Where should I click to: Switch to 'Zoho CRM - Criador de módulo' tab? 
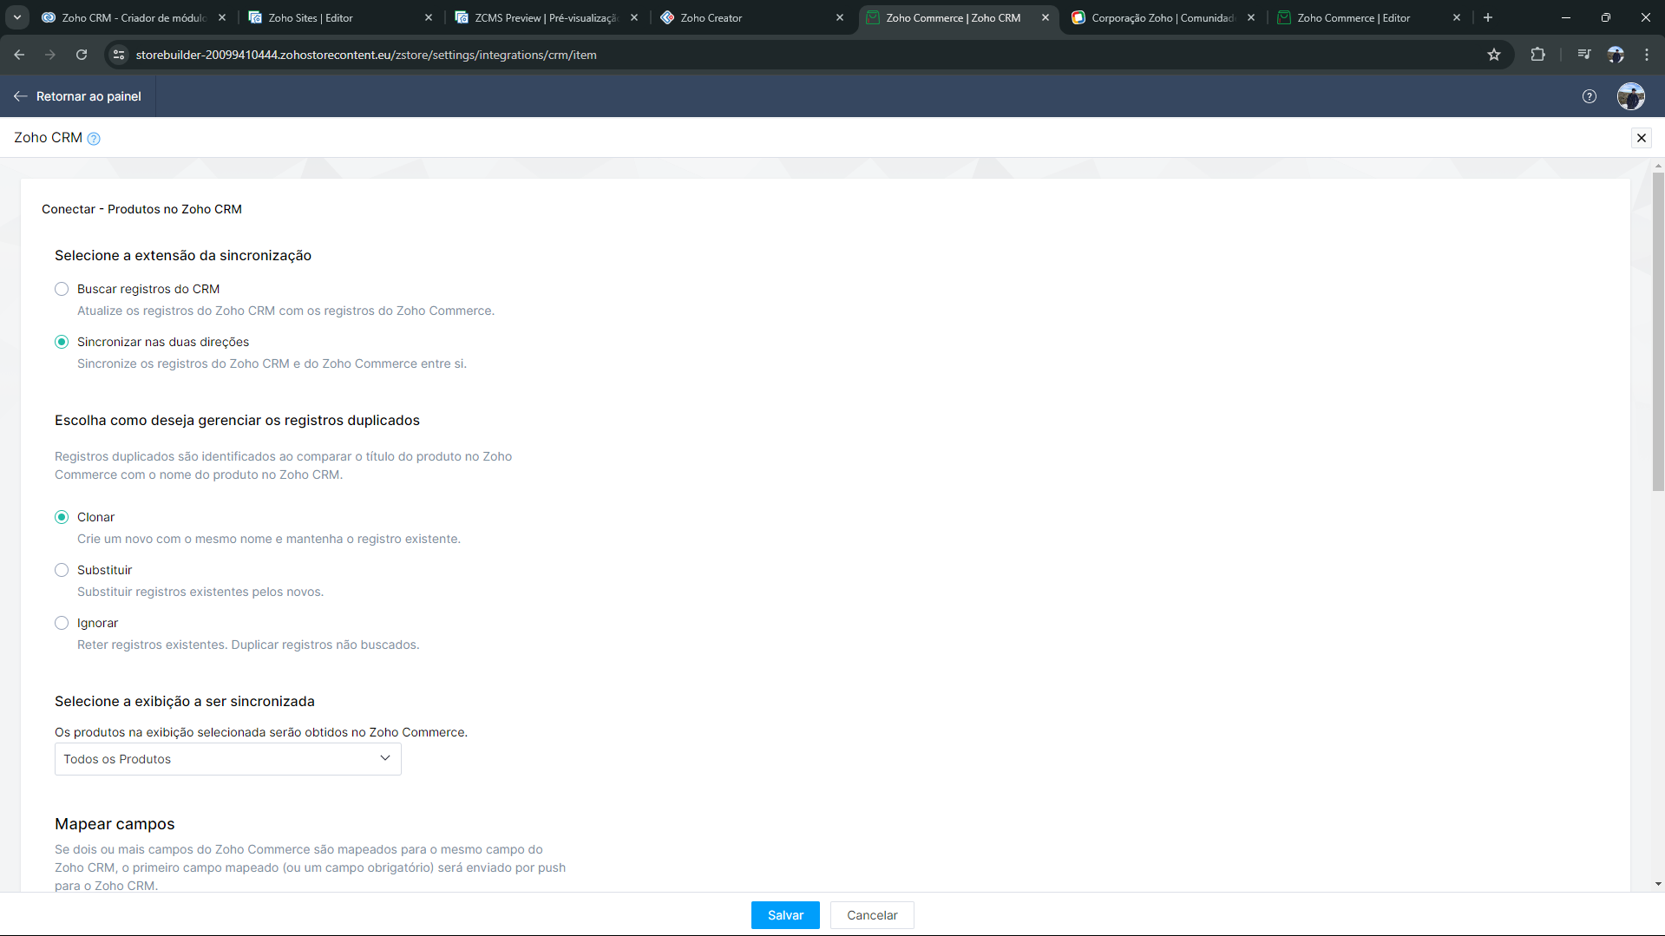click(134, 17)
